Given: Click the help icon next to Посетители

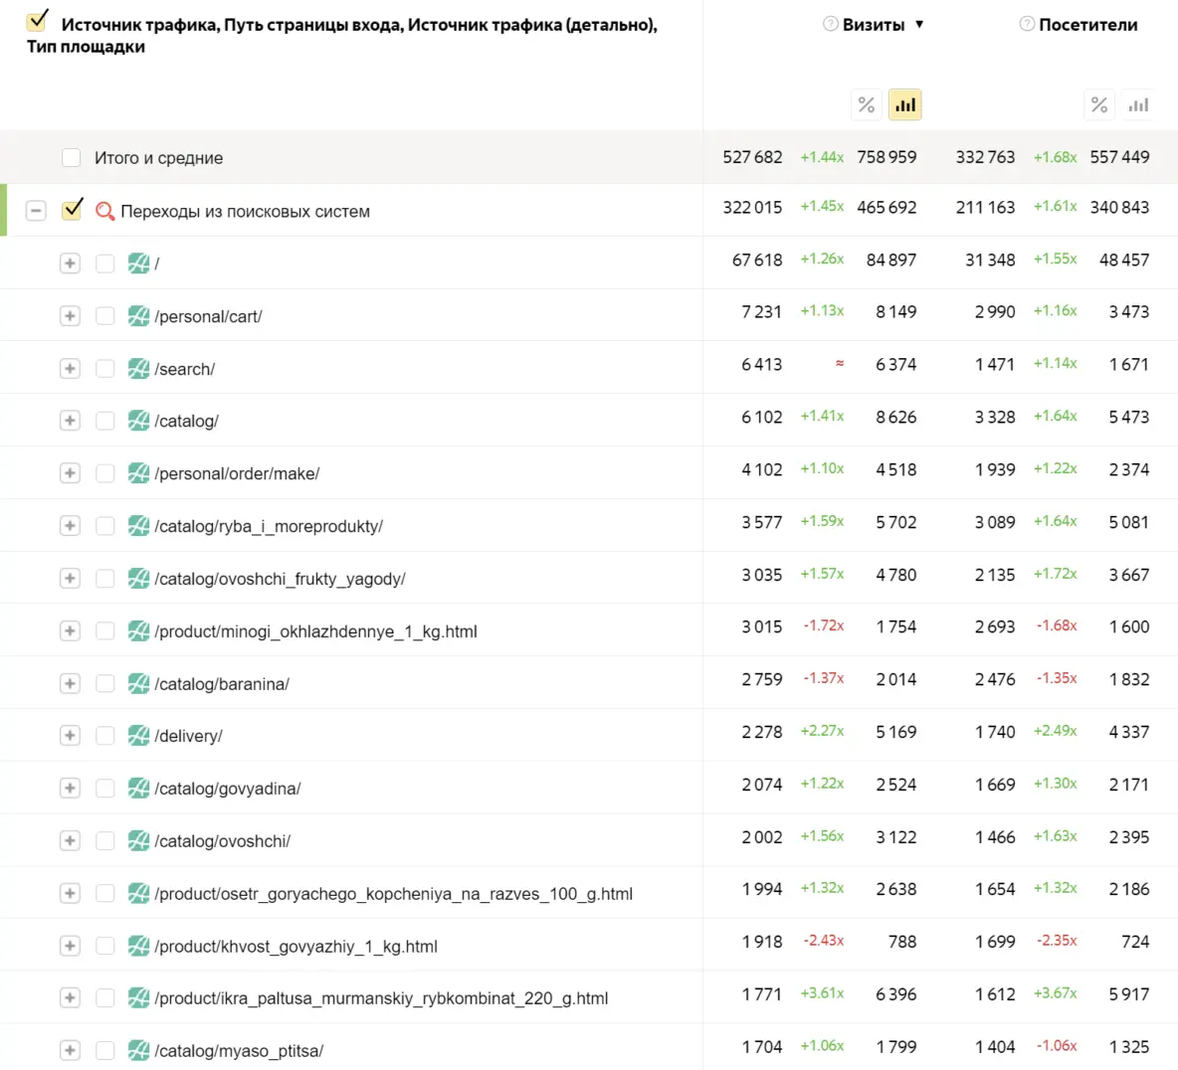Looking at the screenshot, I should point(1027,24).
